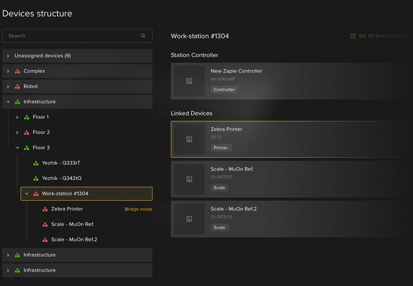413x286 pixels.
Task: Click the search magnifier icon
Action: (143, 36)
